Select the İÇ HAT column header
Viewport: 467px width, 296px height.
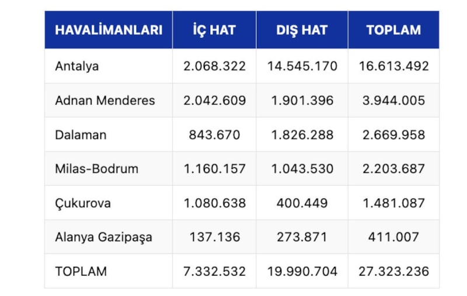pos(214,30)
